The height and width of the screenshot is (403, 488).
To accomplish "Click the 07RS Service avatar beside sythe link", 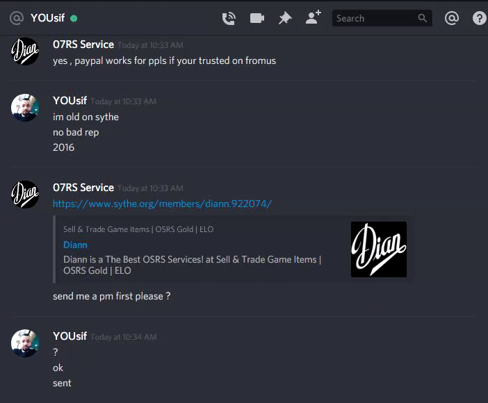I will point(25,195).
